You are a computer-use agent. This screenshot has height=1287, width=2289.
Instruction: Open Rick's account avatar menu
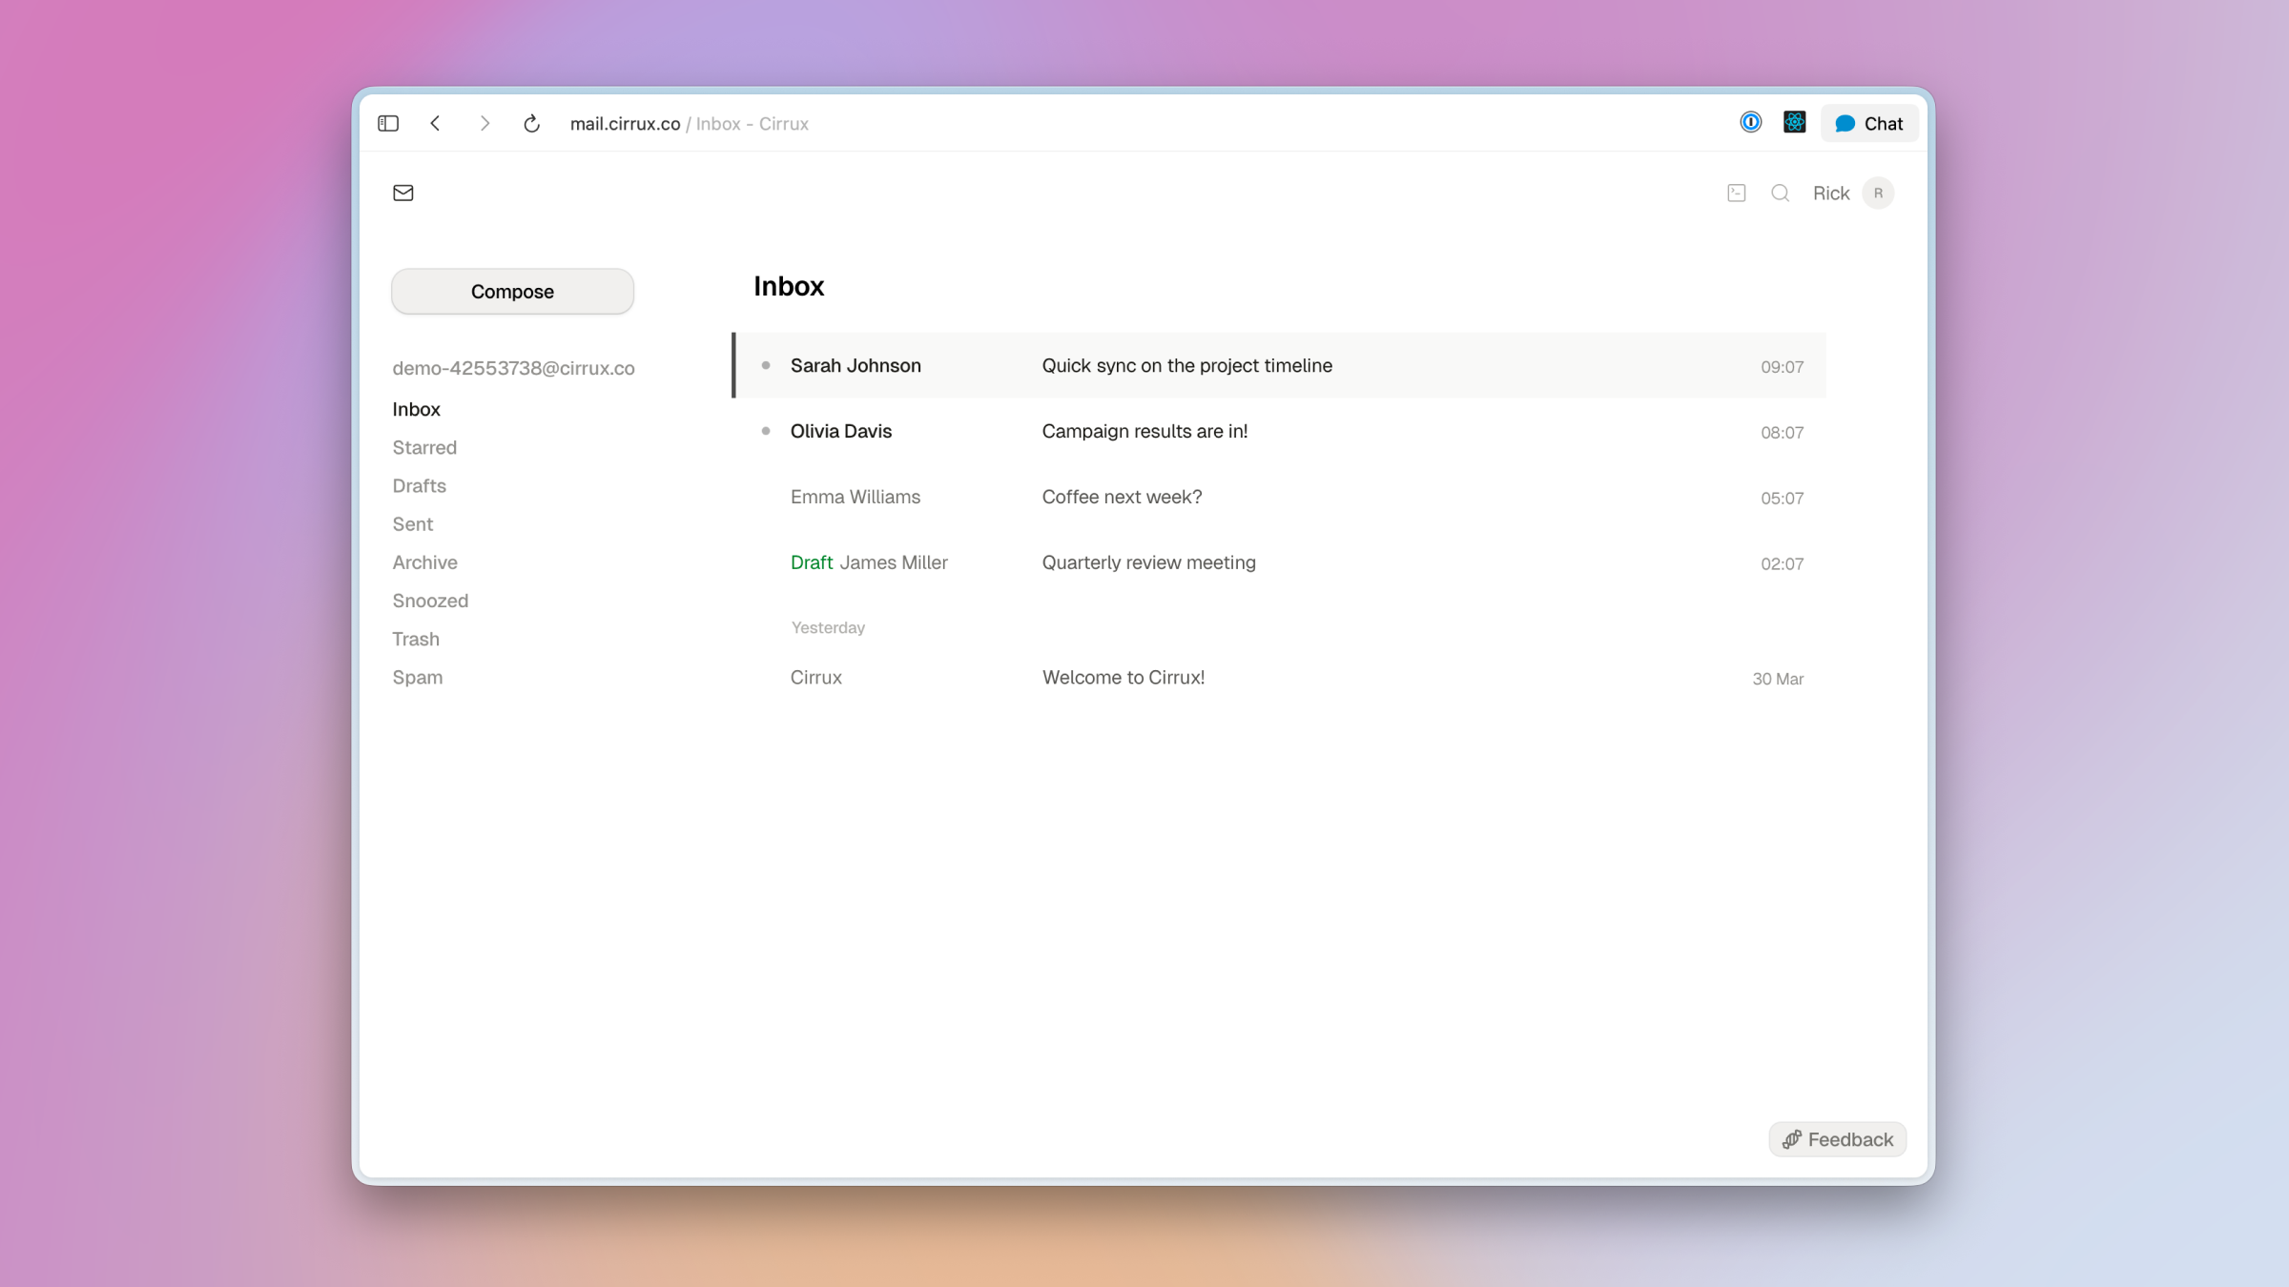click(1877, 193)
